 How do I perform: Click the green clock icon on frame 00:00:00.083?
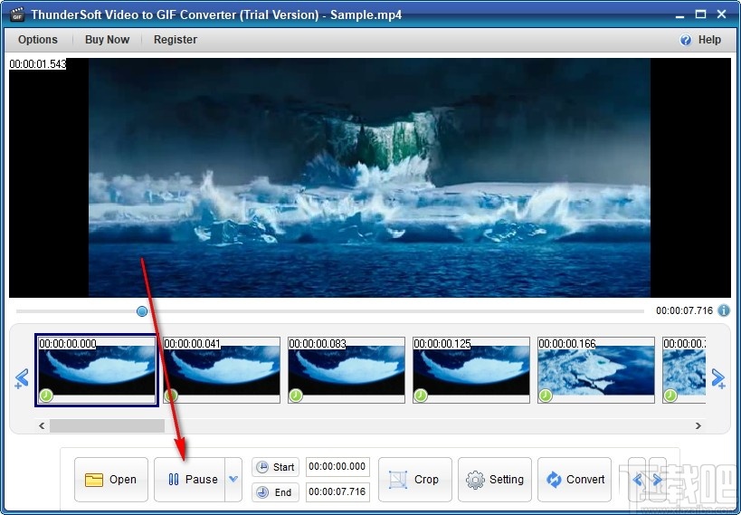pos(296,395)
